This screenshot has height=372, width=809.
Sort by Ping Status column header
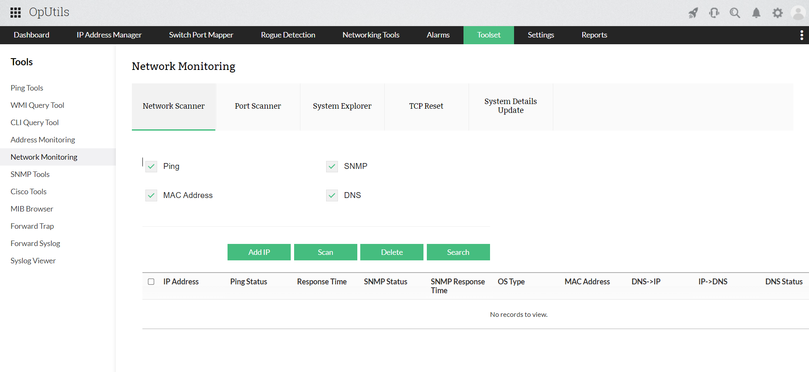[x=249, y=282]
